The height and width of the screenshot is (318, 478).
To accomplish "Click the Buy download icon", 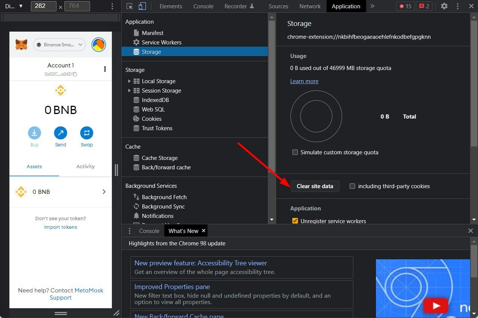I will 34,133.
